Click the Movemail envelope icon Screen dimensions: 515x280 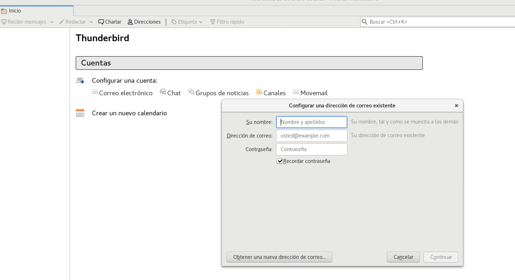coord(296,92)
